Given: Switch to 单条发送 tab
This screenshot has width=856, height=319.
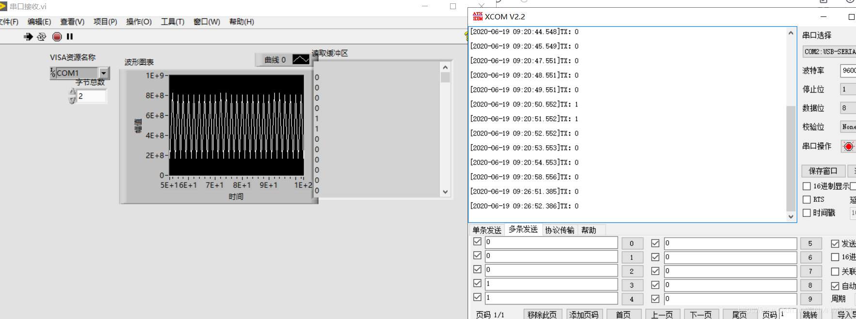Looking at the screenshot, I should click(487, 230).
